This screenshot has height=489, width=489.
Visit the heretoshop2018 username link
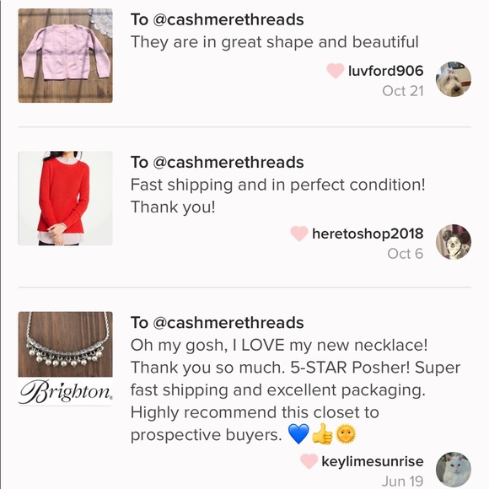coord(368,234)
